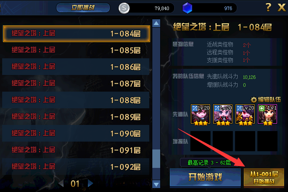The width and height of the screenshot is (288, 192).
Task: Click the blue gem currency icon
Action: tap(187, 8)
